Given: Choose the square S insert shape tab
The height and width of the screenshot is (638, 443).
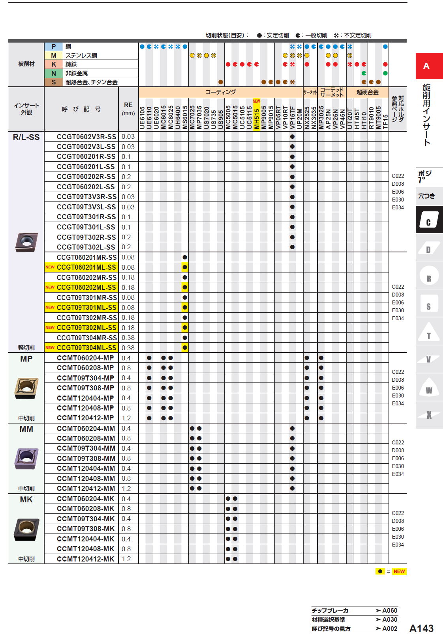Looking at the screenshot, I should 429,304.
